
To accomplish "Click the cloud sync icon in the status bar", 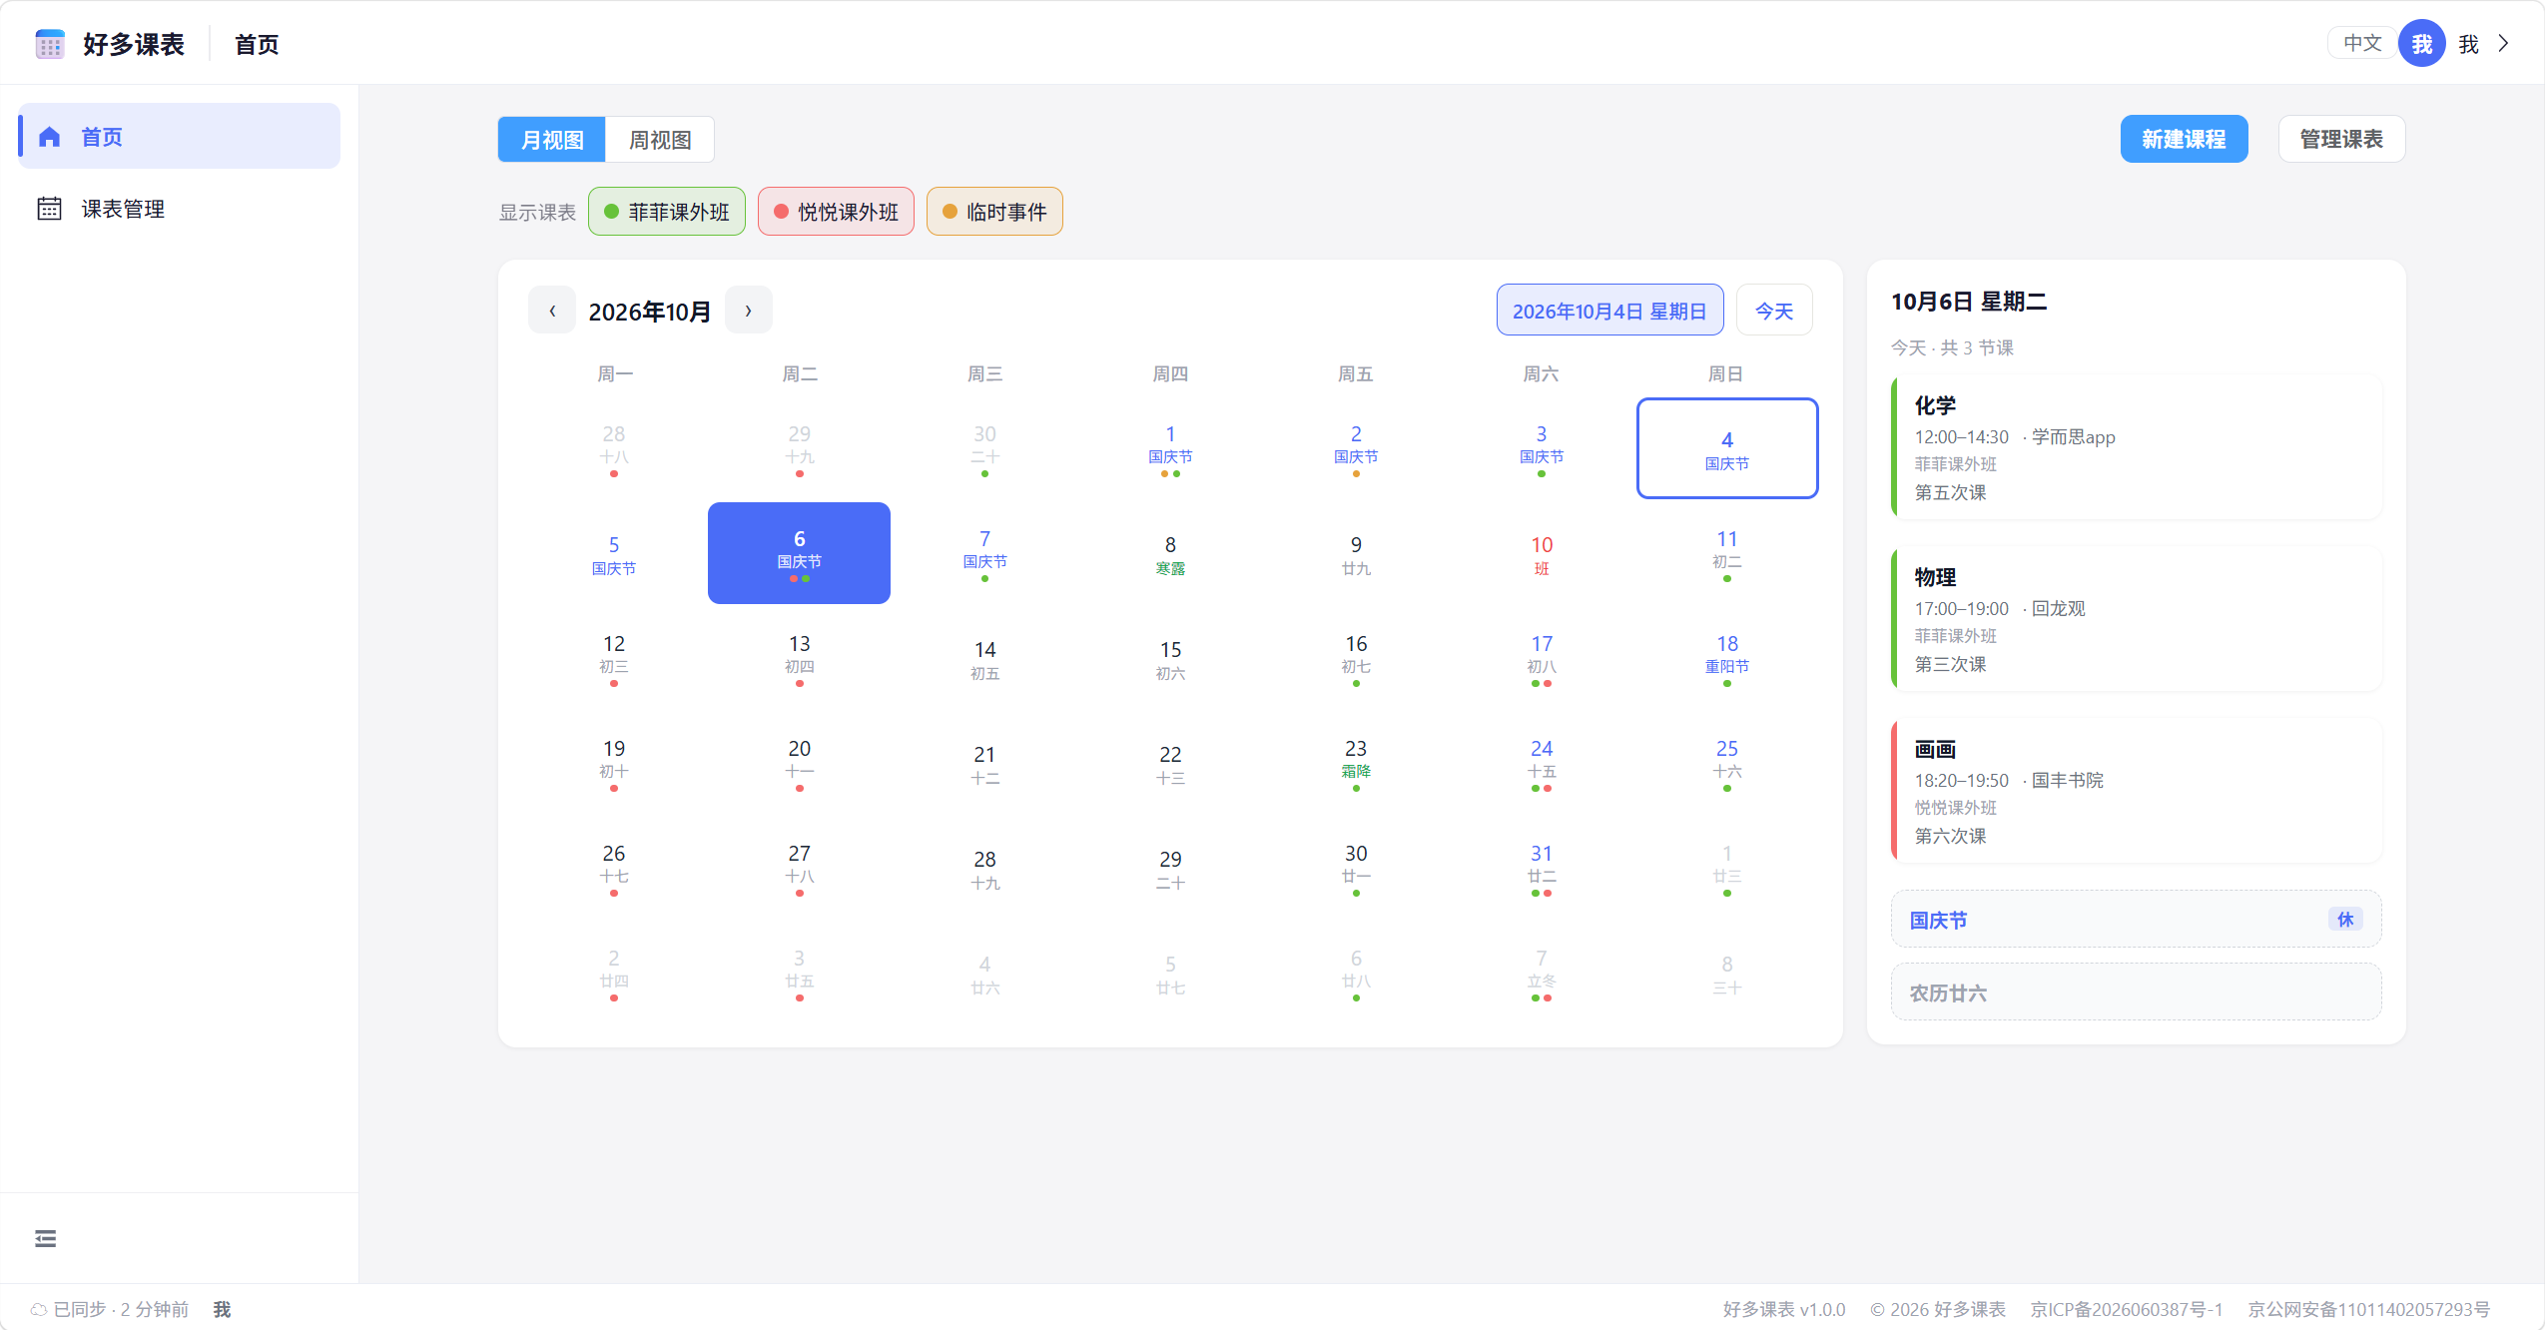I will (39, 1309).
